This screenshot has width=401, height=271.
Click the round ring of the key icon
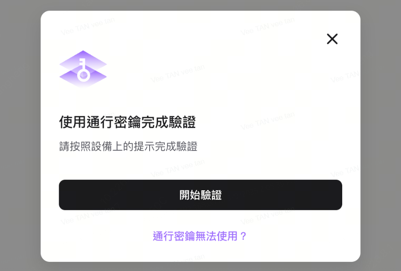point(84,75)
